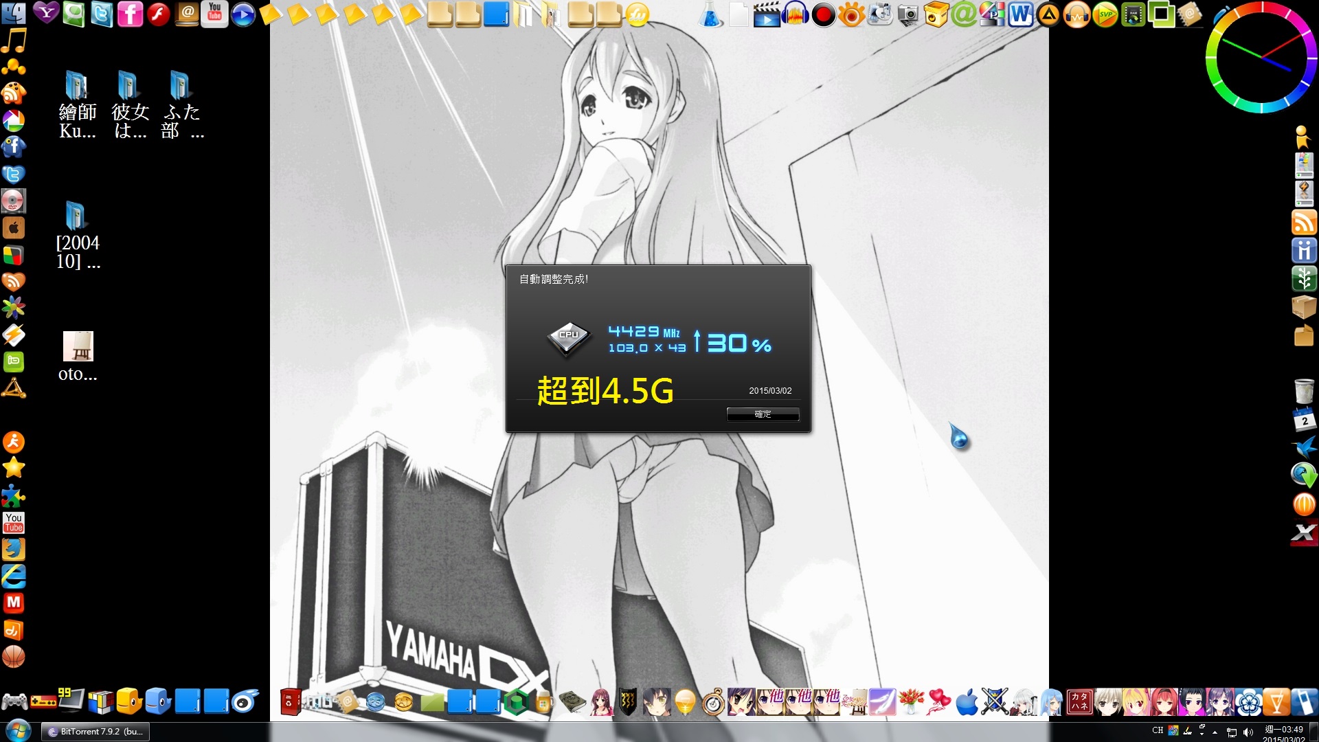Open the oto... desktop file

tap(78, 357)
